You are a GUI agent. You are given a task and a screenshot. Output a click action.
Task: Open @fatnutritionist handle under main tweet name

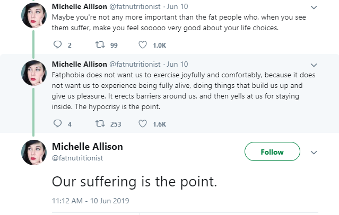click(x=77, y=158)
